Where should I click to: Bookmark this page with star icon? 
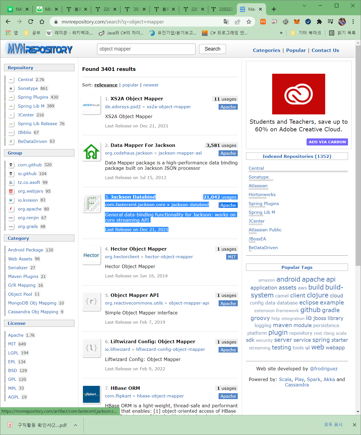(x=248, y=21)
